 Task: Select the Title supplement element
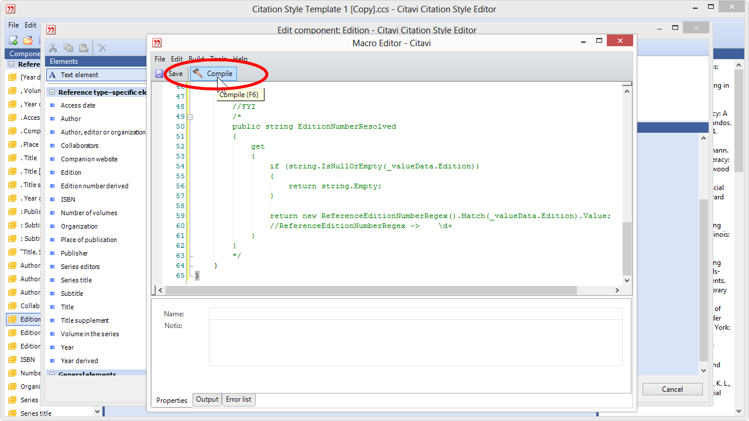tap(85, 320)
